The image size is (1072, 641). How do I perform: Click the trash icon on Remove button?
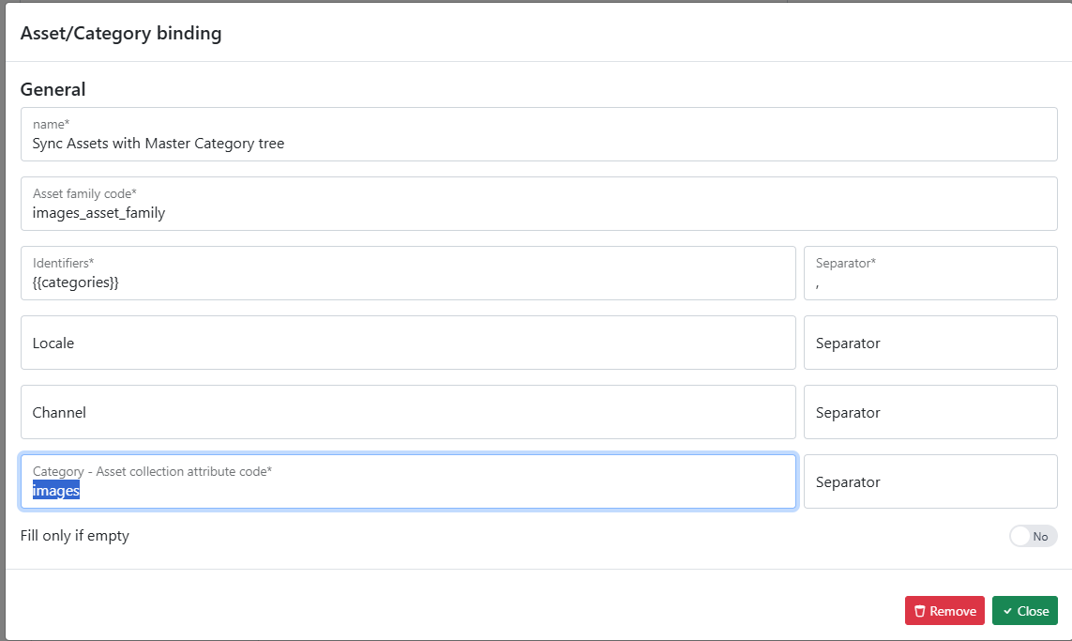920,611
